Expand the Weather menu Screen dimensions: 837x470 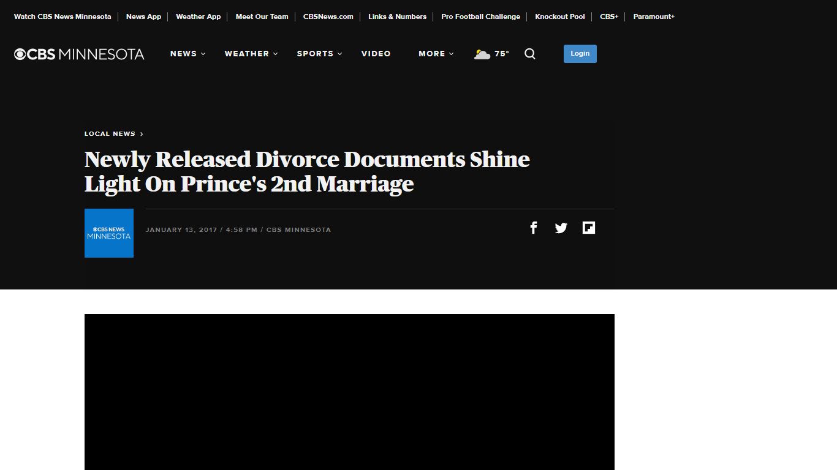click(251, 54)
